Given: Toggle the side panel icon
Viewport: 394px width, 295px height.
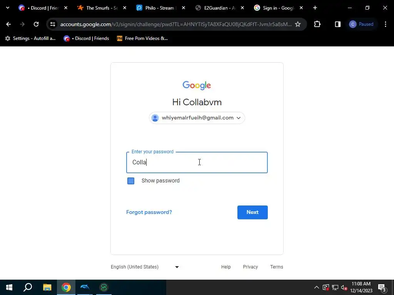Looking at the screenshot, I should pyautogui.click(x=338, y=24).
